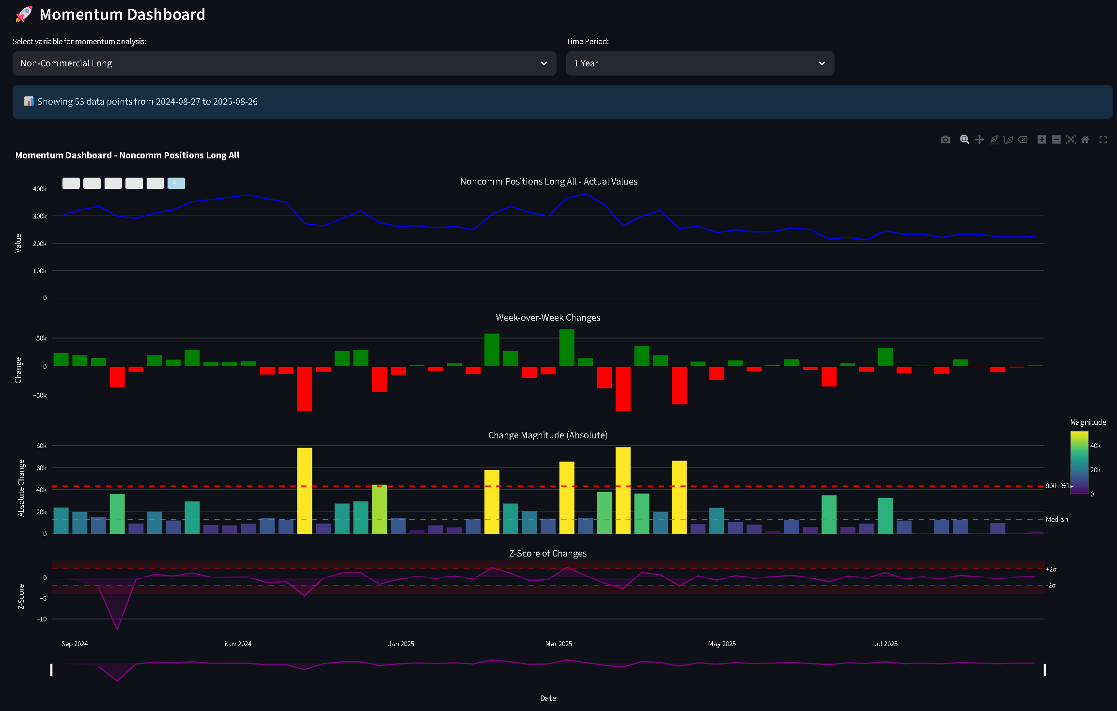The image size is (1117, 711).
Task: Select the 6M range button
Action: [x=113, y=184]
